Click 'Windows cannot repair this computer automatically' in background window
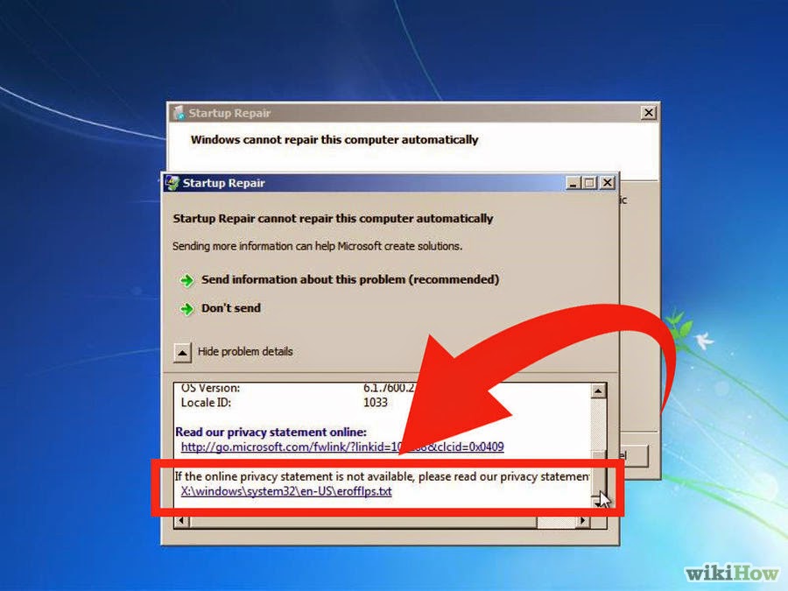This screenshot has height=591, width=788. coord(334,140)
